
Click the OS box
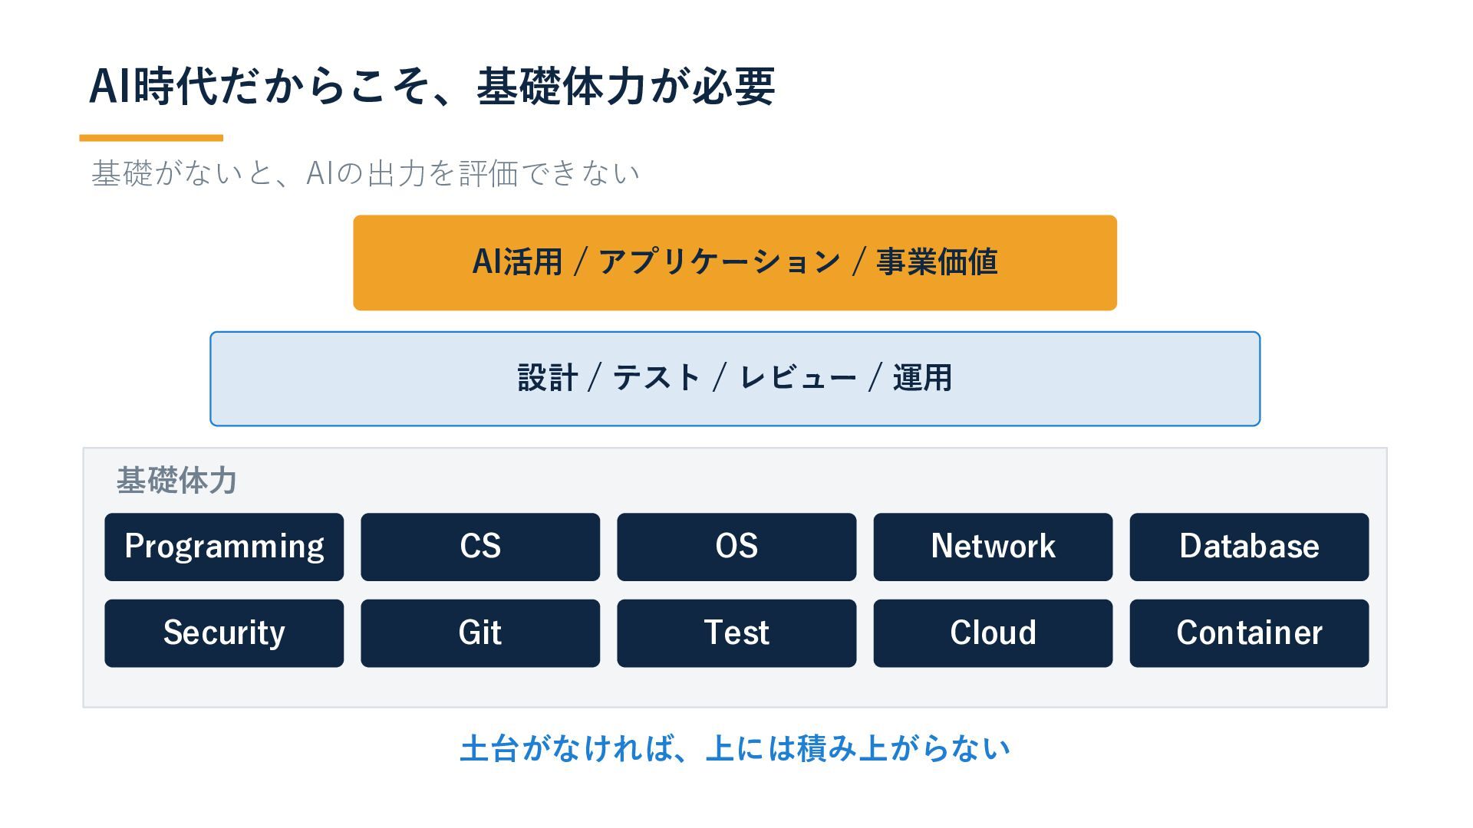[x=736, y=547]
